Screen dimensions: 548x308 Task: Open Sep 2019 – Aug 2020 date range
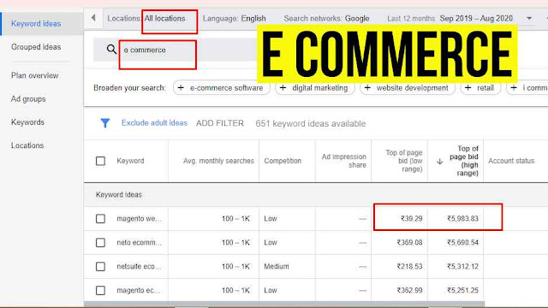pyautogui.click(x=476, y=18)
